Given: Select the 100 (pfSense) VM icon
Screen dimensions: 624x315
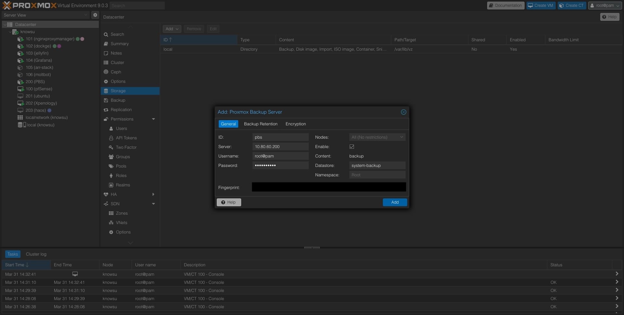Looking at the screenshot, I should [20, 89].
